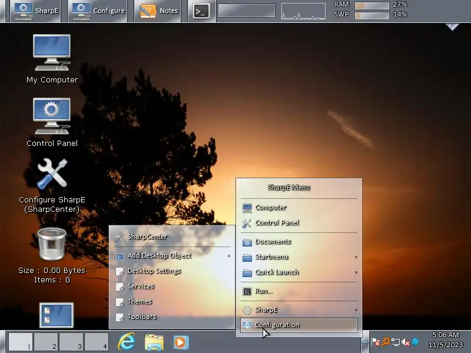Click the SharpCenter wrench icon in the submenu

pyautogui.click(x=120, y=238)
